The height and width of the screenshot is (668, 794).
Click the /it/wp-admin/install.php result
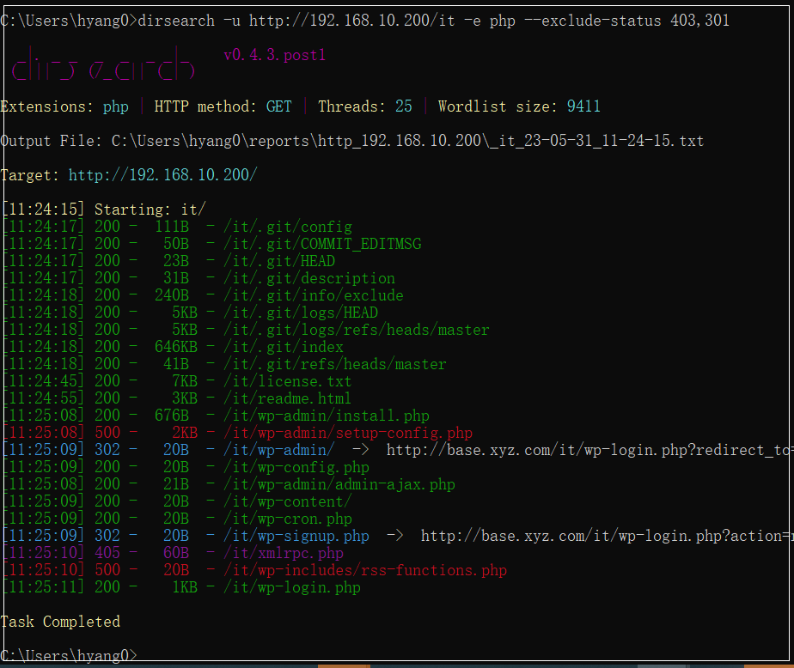tap(327, 416)
